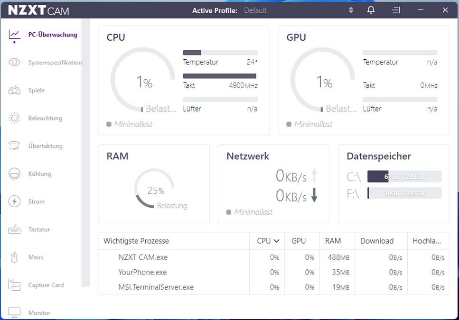Click the C:\ drive usage bar
459x320 pixels.
404,176
